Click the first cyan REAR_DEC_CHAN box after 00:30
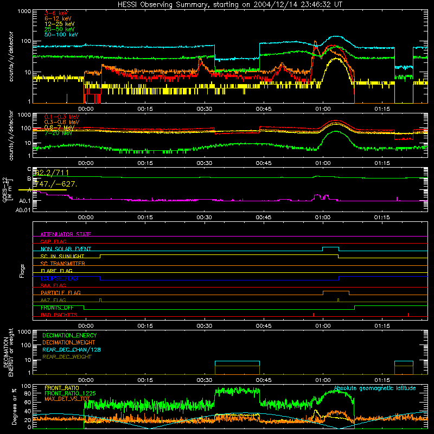Viewport: 434px width, 434px height. 237,363
